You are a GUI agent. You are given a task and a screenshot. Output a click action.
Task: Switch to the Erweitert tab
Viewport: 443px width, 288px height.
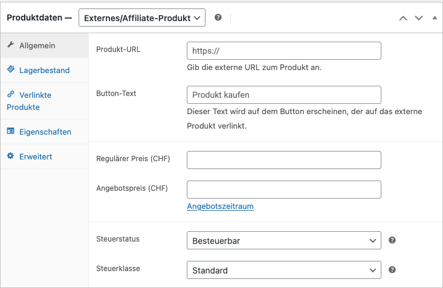[36, 156]
